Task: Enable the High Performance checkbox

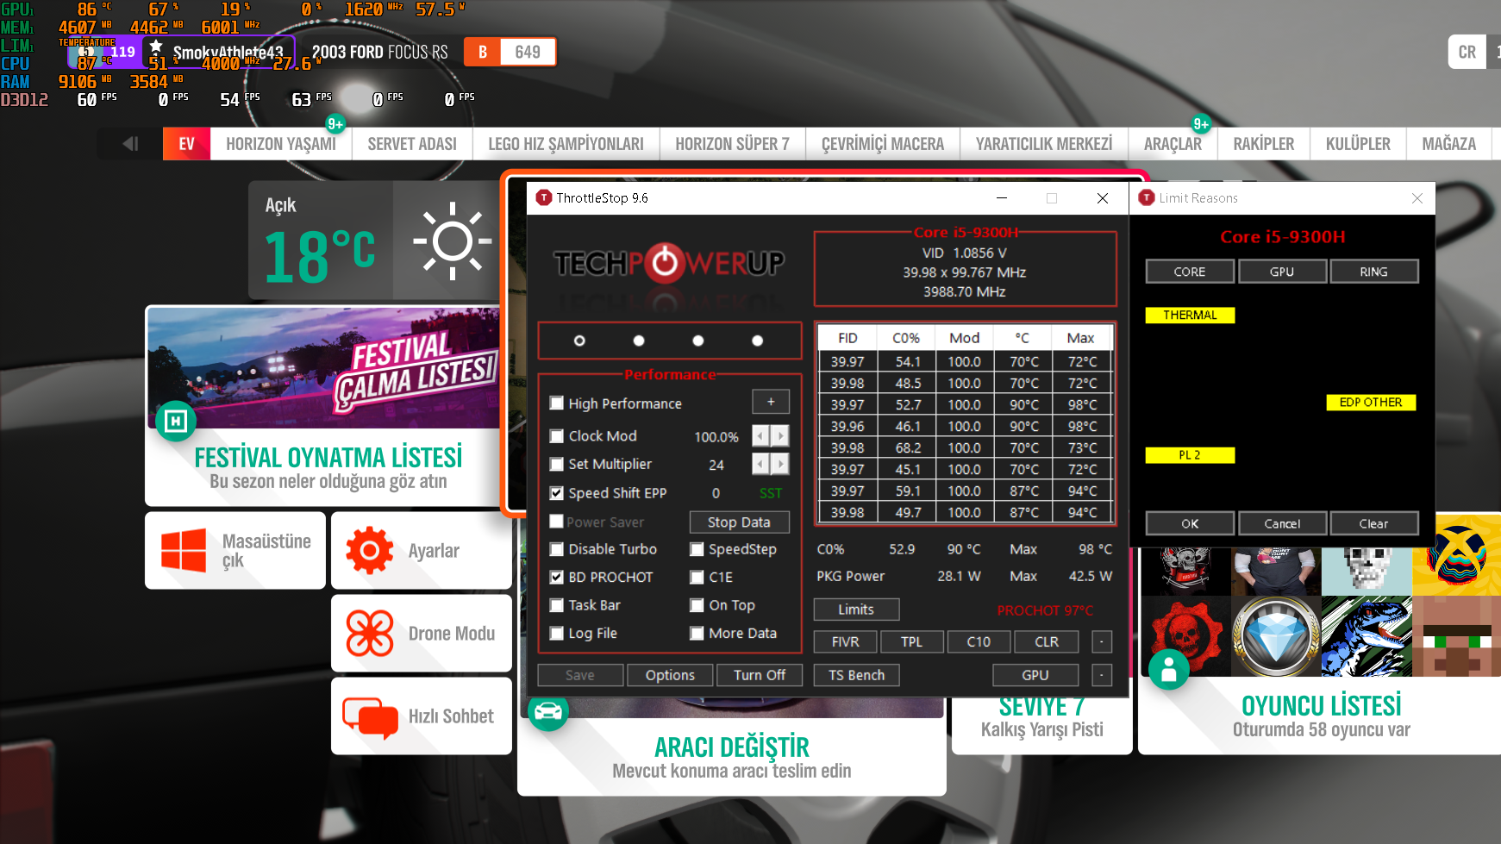Action: coord(557,403)
